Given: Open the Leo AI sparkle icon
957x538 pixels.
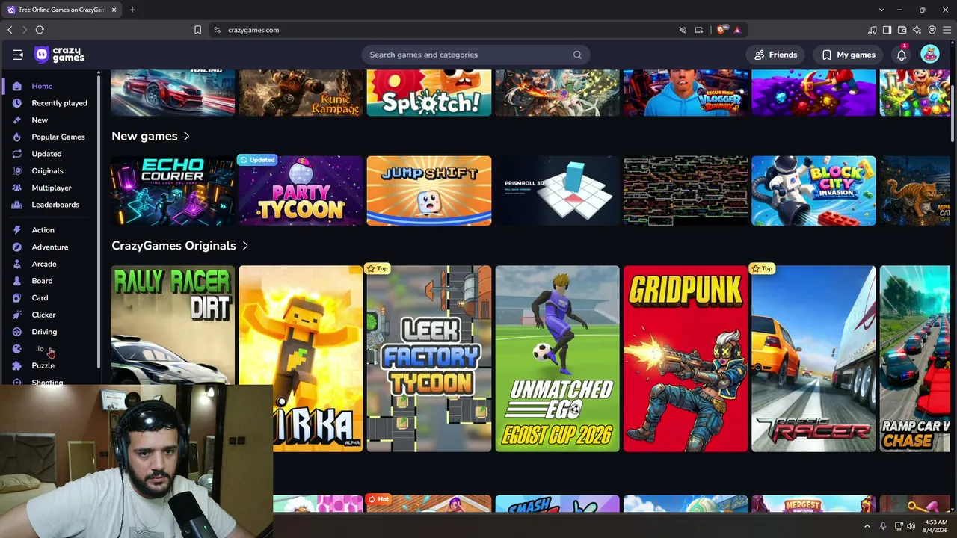Looking at the screenshot, I should point(917,30).
